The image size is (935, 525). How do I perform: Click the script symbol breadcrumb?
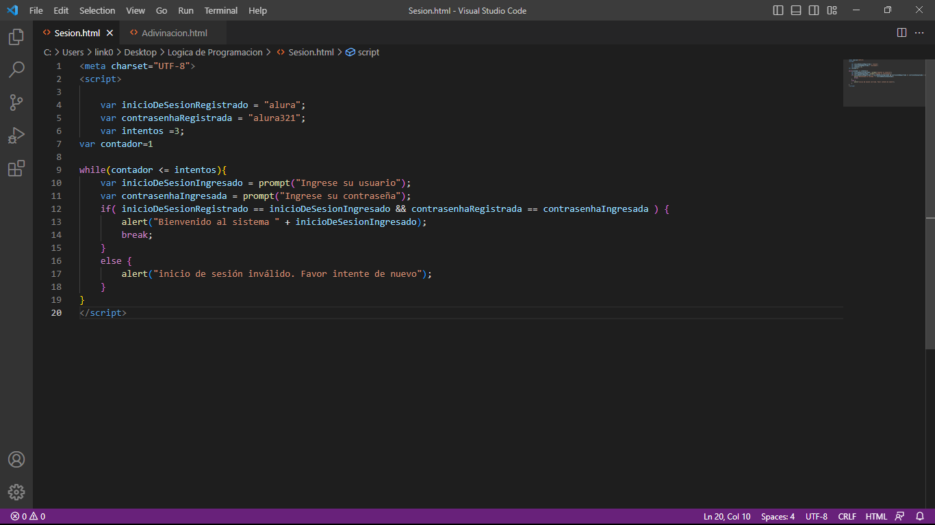point(363,52)
